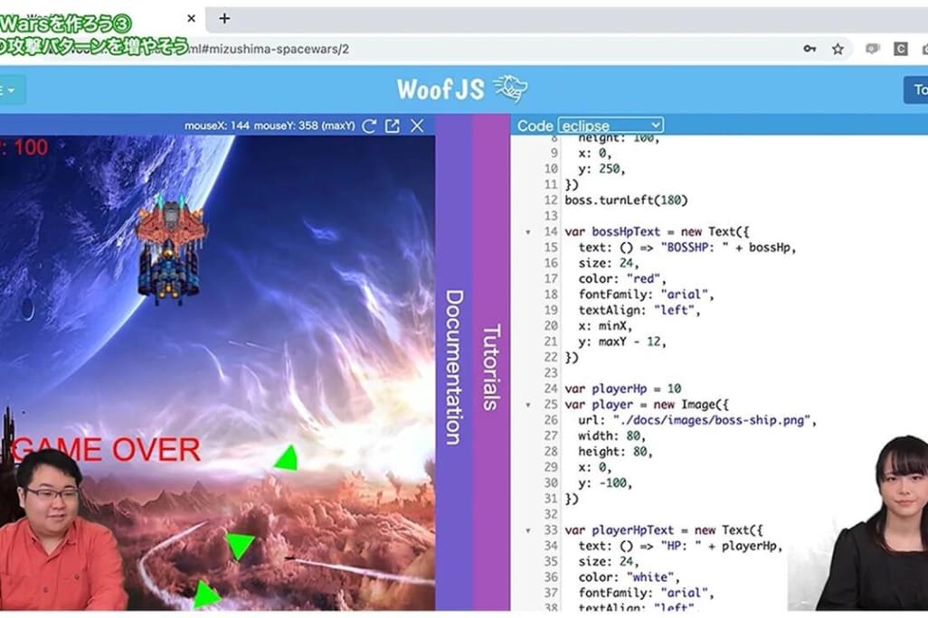Open the Tutorials side tab
The image size is (928, 618).
point(491,366)
